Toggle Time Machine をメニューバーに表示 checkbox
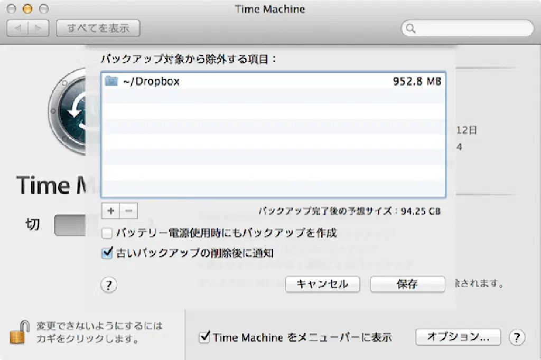541x360 pixels. tap(204, 337)
